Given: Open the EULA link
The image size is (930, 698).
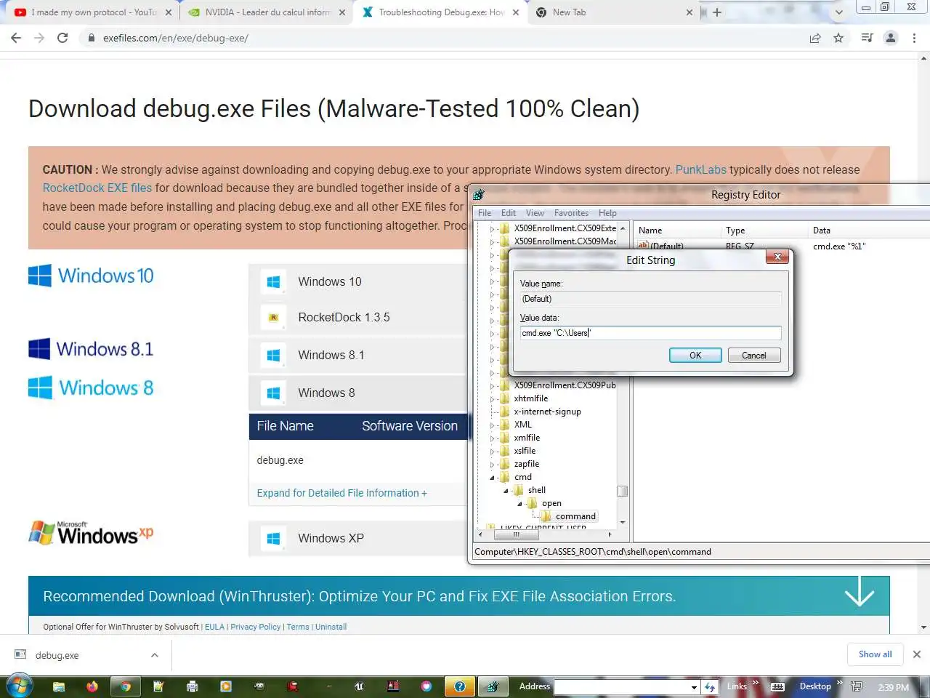Looking at the screenshot, I should point(214,627).
